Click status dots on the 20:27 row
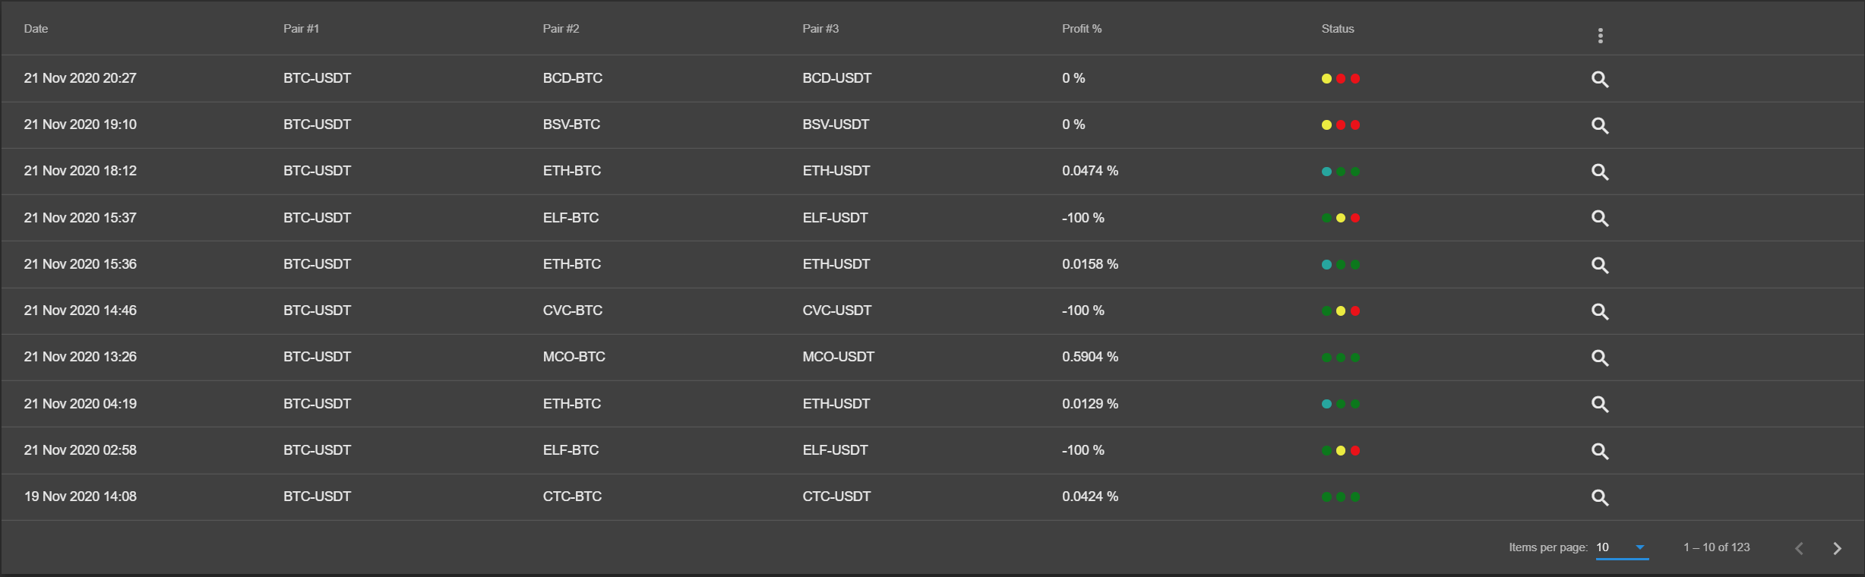Viewport: 1865px width, 577px height. point(1341,79)
